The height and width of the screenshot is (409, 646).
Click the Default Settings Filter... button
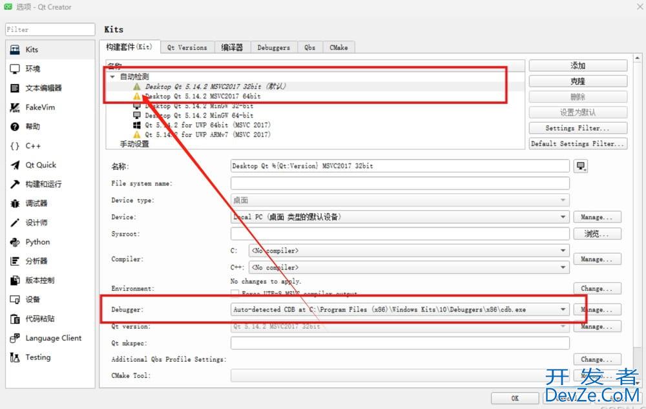point(578,143)
